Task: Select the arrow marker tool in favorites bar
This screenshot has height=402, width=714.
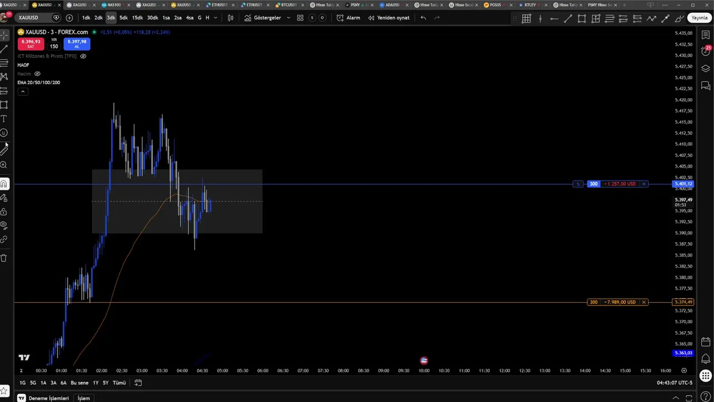Action: 665,18
